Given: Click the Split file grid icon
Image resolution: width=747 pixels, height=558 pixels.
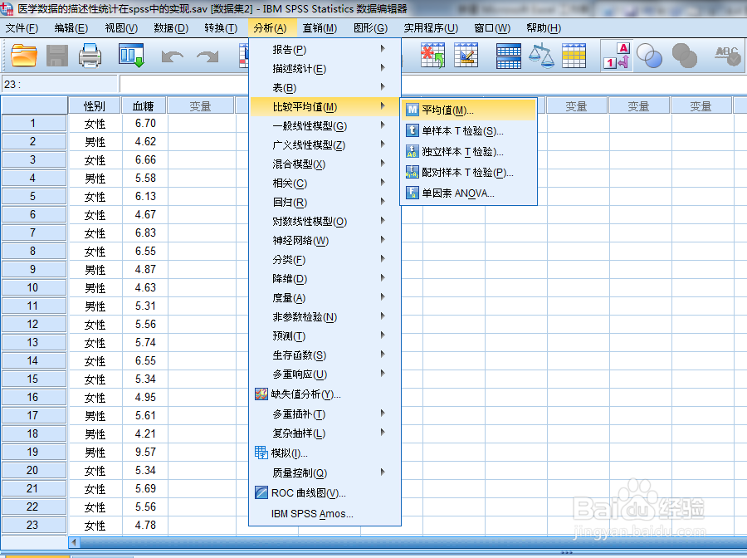Looking at the screenshot, I should (508, 56).
